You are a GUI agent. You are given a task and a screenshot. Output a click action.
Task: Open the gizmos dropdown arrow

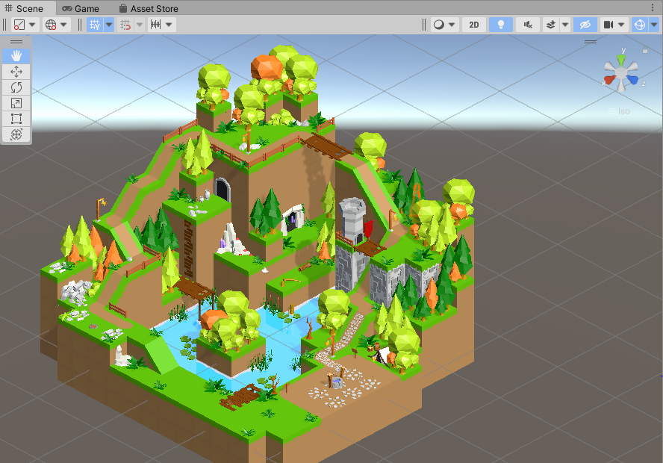654,25
